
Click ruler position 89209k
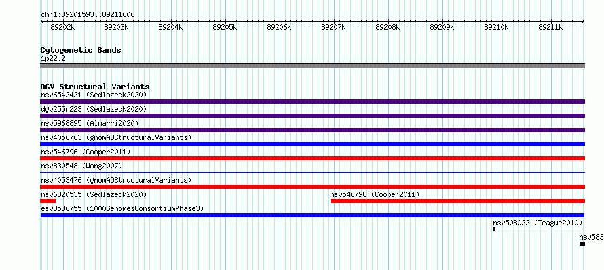[442, 27]
